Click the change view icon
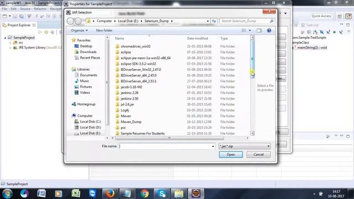354x199 pixels. [244, 30]
